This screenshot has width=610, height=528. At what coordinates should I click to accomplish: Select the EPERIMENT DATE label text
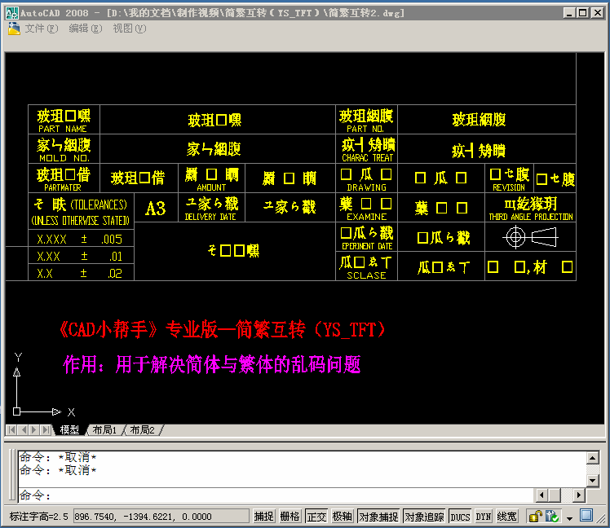tap(367, 246)
